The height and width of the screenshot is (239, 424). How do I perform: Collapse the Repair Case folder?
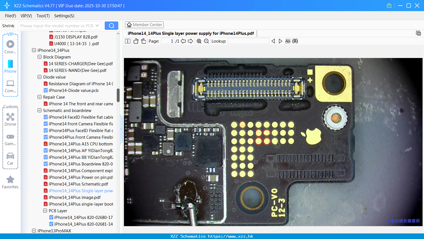pyautogui.click(x=40, y=97)
